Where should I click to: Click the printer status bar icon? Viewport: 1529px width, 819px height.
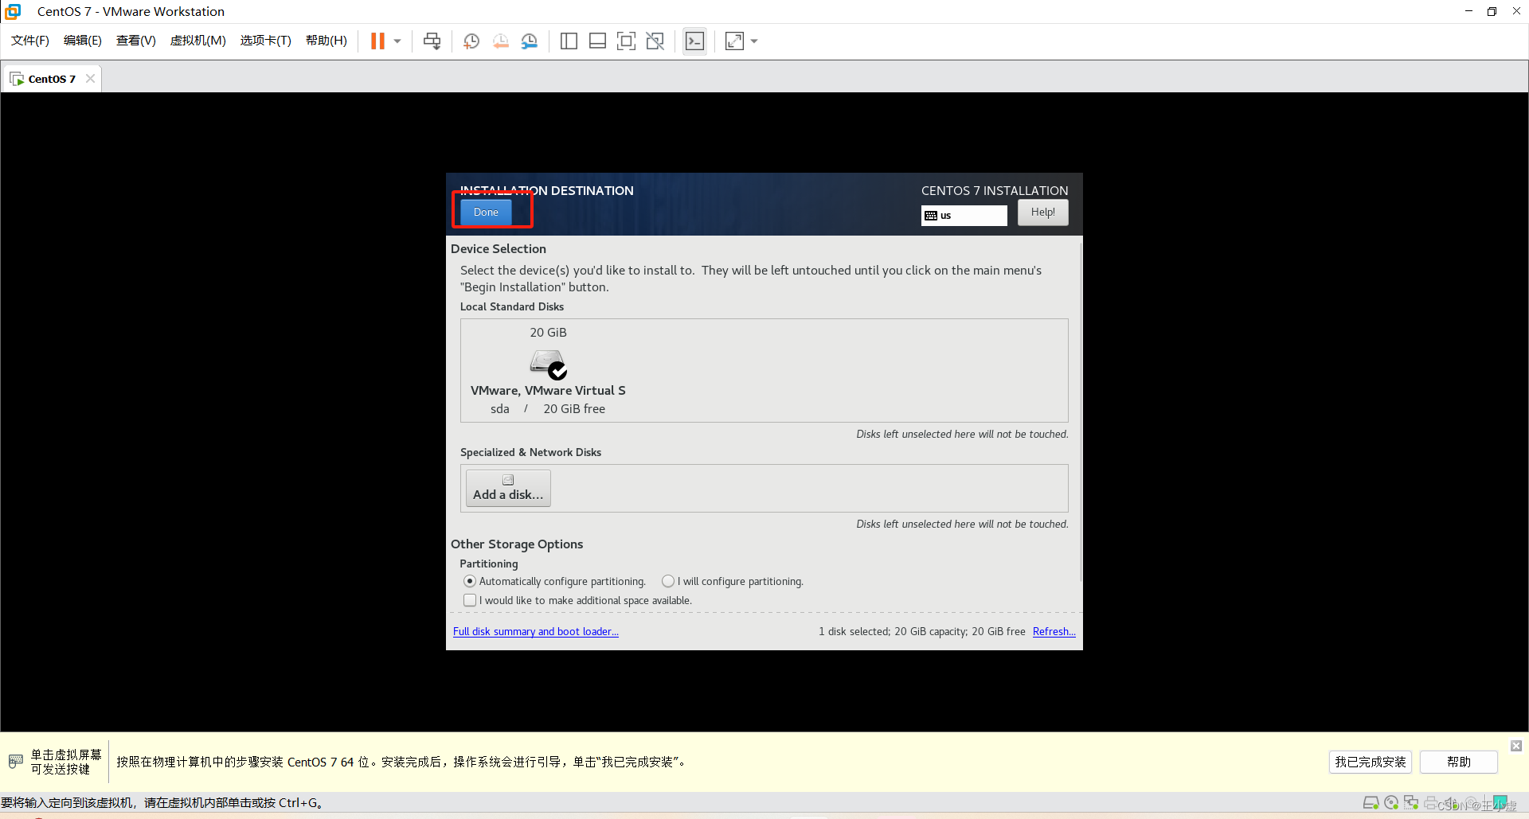(x=1431, y=803)
